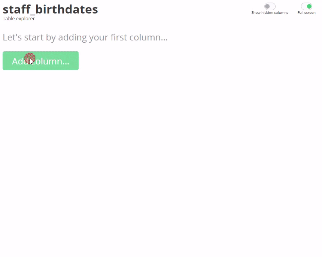The height and width of the screenshot is (257, 322).
Task: Start adding your first column
Action: 40,61
